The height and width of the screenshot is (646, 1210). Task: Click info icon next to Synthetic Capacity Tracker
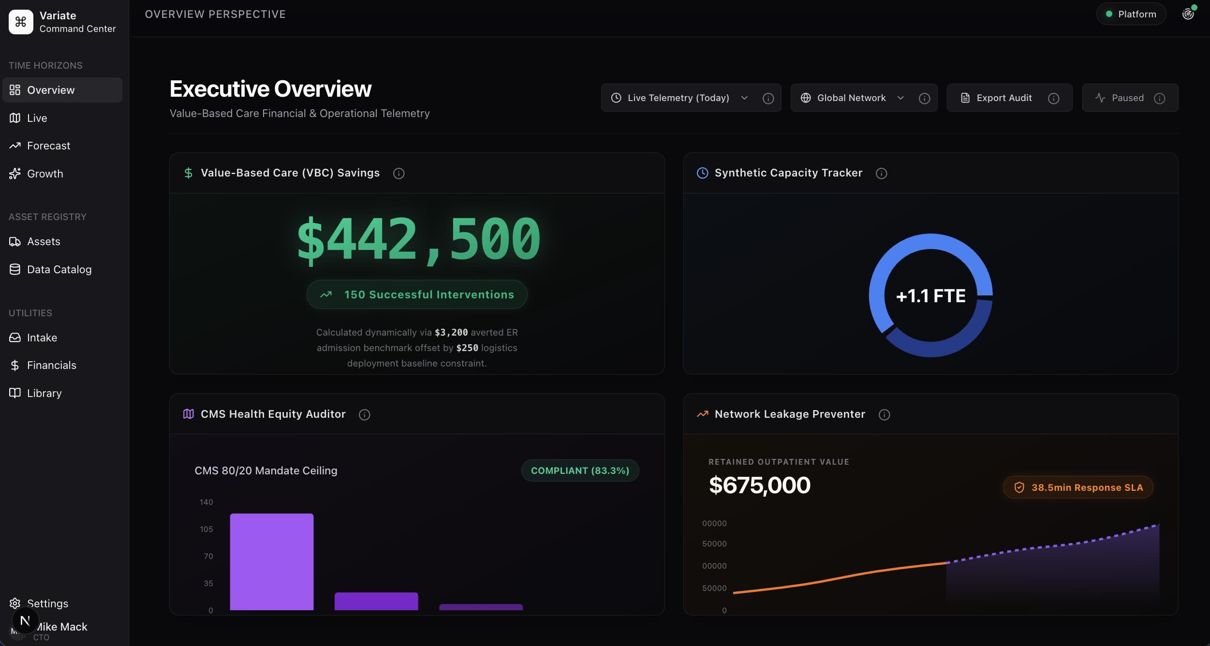(x=881, y=173)
